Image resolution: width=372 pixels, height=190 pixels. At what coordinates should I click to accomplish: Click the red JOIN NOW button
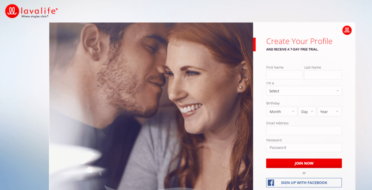point(304,163)
